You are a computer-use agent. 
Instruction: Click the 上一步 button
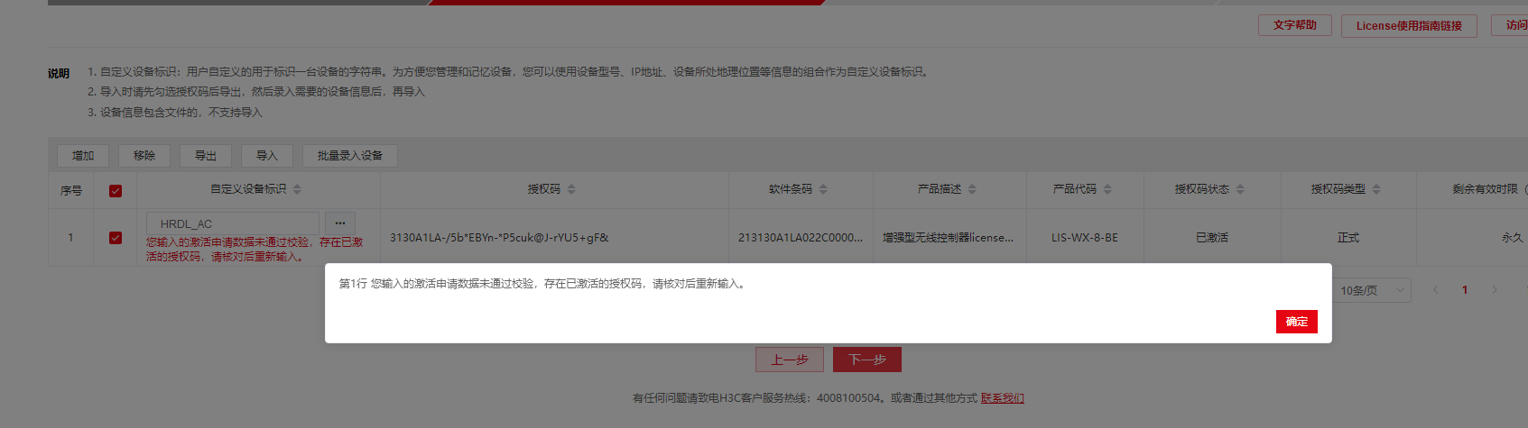pyautogui.click(x=790, y=360)
